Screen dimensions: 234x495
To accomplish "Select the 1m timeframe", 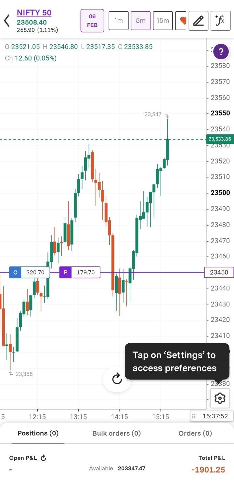I will 118,21.
